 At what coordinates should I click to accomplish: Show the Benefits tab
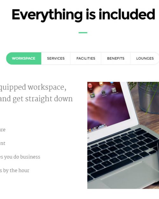116,58
